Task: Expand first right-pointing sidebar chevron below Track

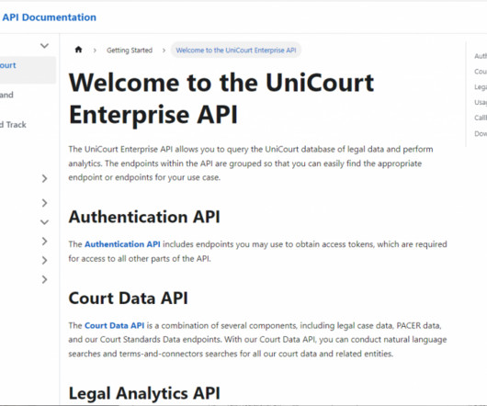Action: pos(44,178)
